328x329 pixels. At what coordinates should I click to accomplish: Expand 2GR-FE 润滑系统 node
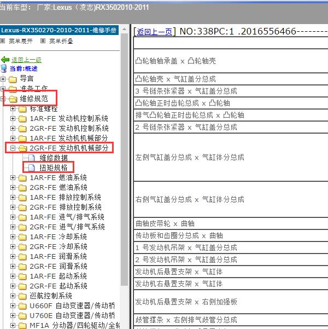coord(13,266)
